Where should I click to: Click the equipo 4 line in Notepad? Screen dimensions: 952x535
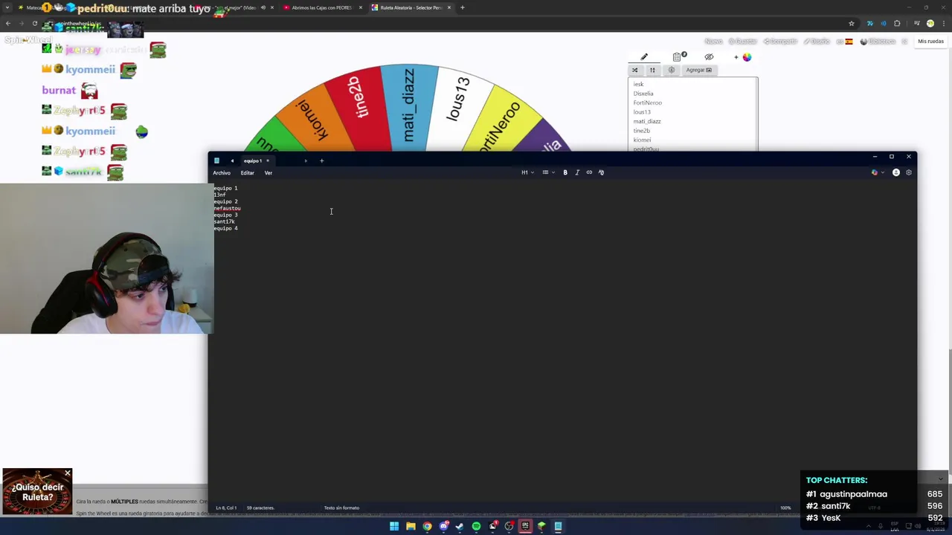tap(225, 229)
